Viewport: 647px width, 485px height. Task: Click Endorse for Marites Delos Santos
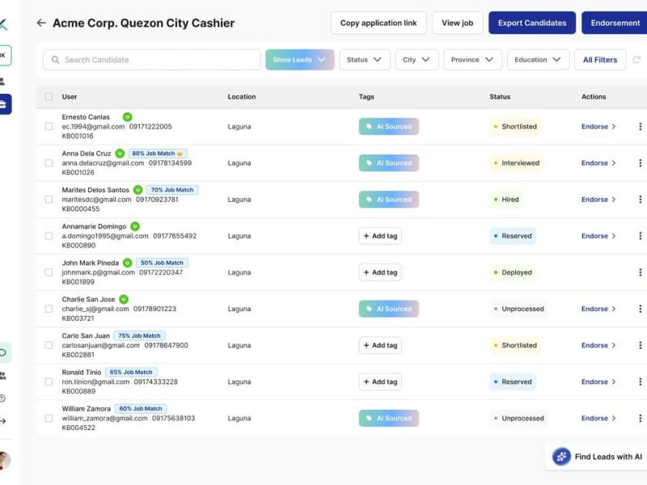(x=597, y=199)
